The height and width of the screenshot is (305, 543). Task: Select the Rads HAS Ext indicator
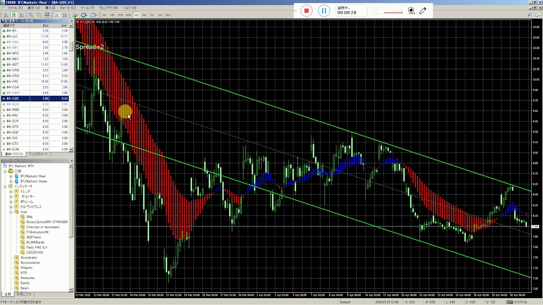tap(37, 247)
